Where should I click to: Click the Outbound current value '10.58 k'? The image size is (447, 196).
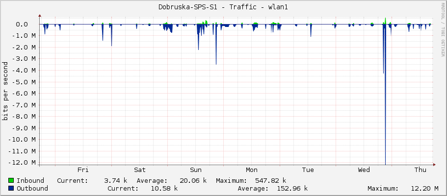pos(164,188)
